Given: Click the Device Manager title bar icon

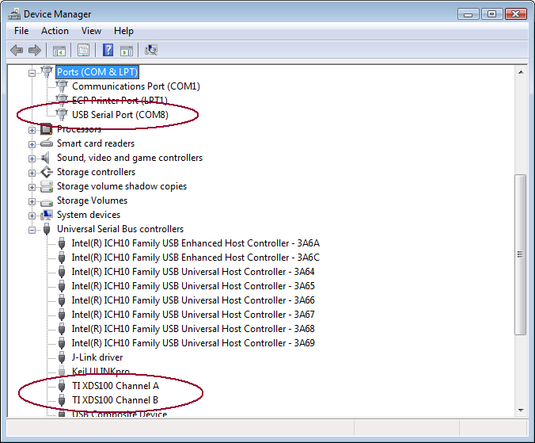Looking at the screenshot, I should (14, 14).
